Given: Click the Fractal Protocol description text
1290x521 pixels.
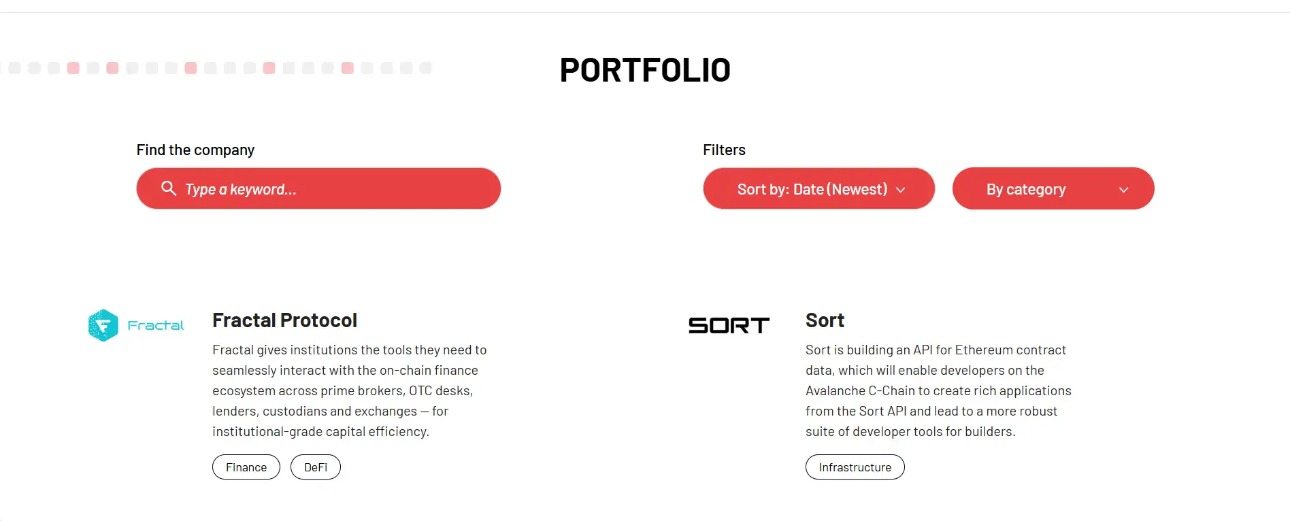Looking at the screenshot, I should pyautogui.click(x=349, y=390).
